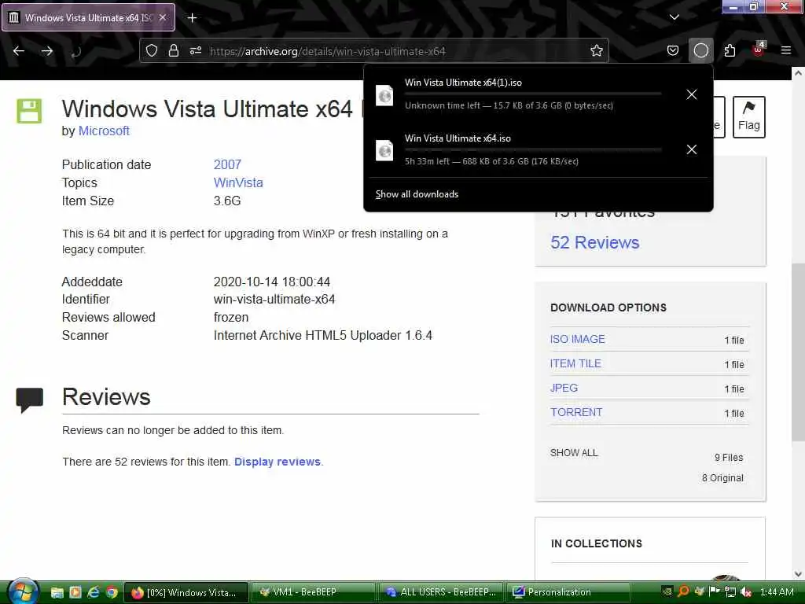Switch to Personalization taskbar window
Screen dimensions: 805x604
click(x=568, y=592)
